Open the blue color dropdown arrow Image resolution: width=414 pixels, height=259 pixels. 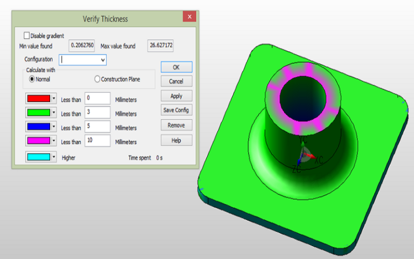(54, 126)
